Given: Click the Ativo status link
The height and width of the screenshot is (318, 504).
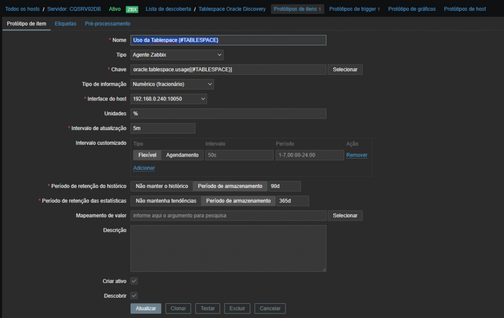Looking at the screenshot, I should (115, 9).
